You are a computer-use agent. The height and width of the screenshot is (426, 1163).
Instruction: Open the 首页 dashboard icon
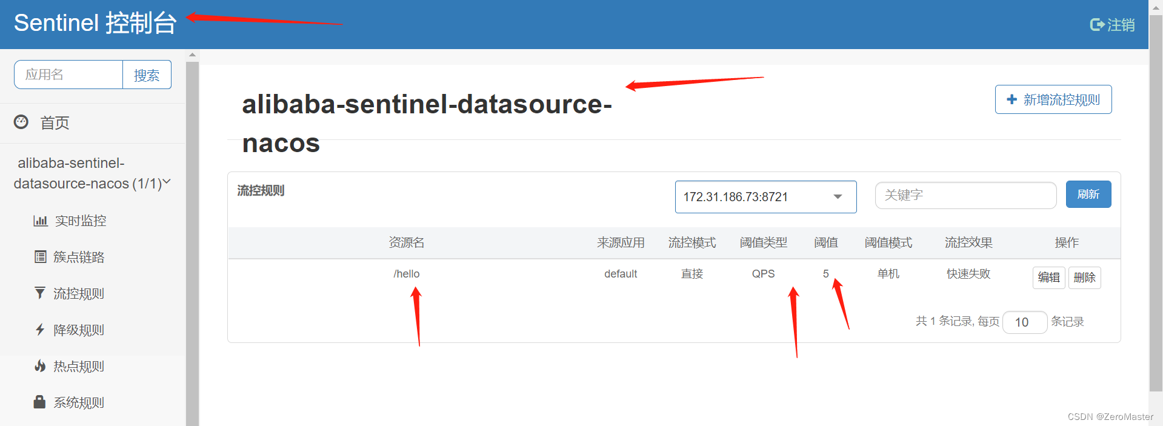pos(21,122)
